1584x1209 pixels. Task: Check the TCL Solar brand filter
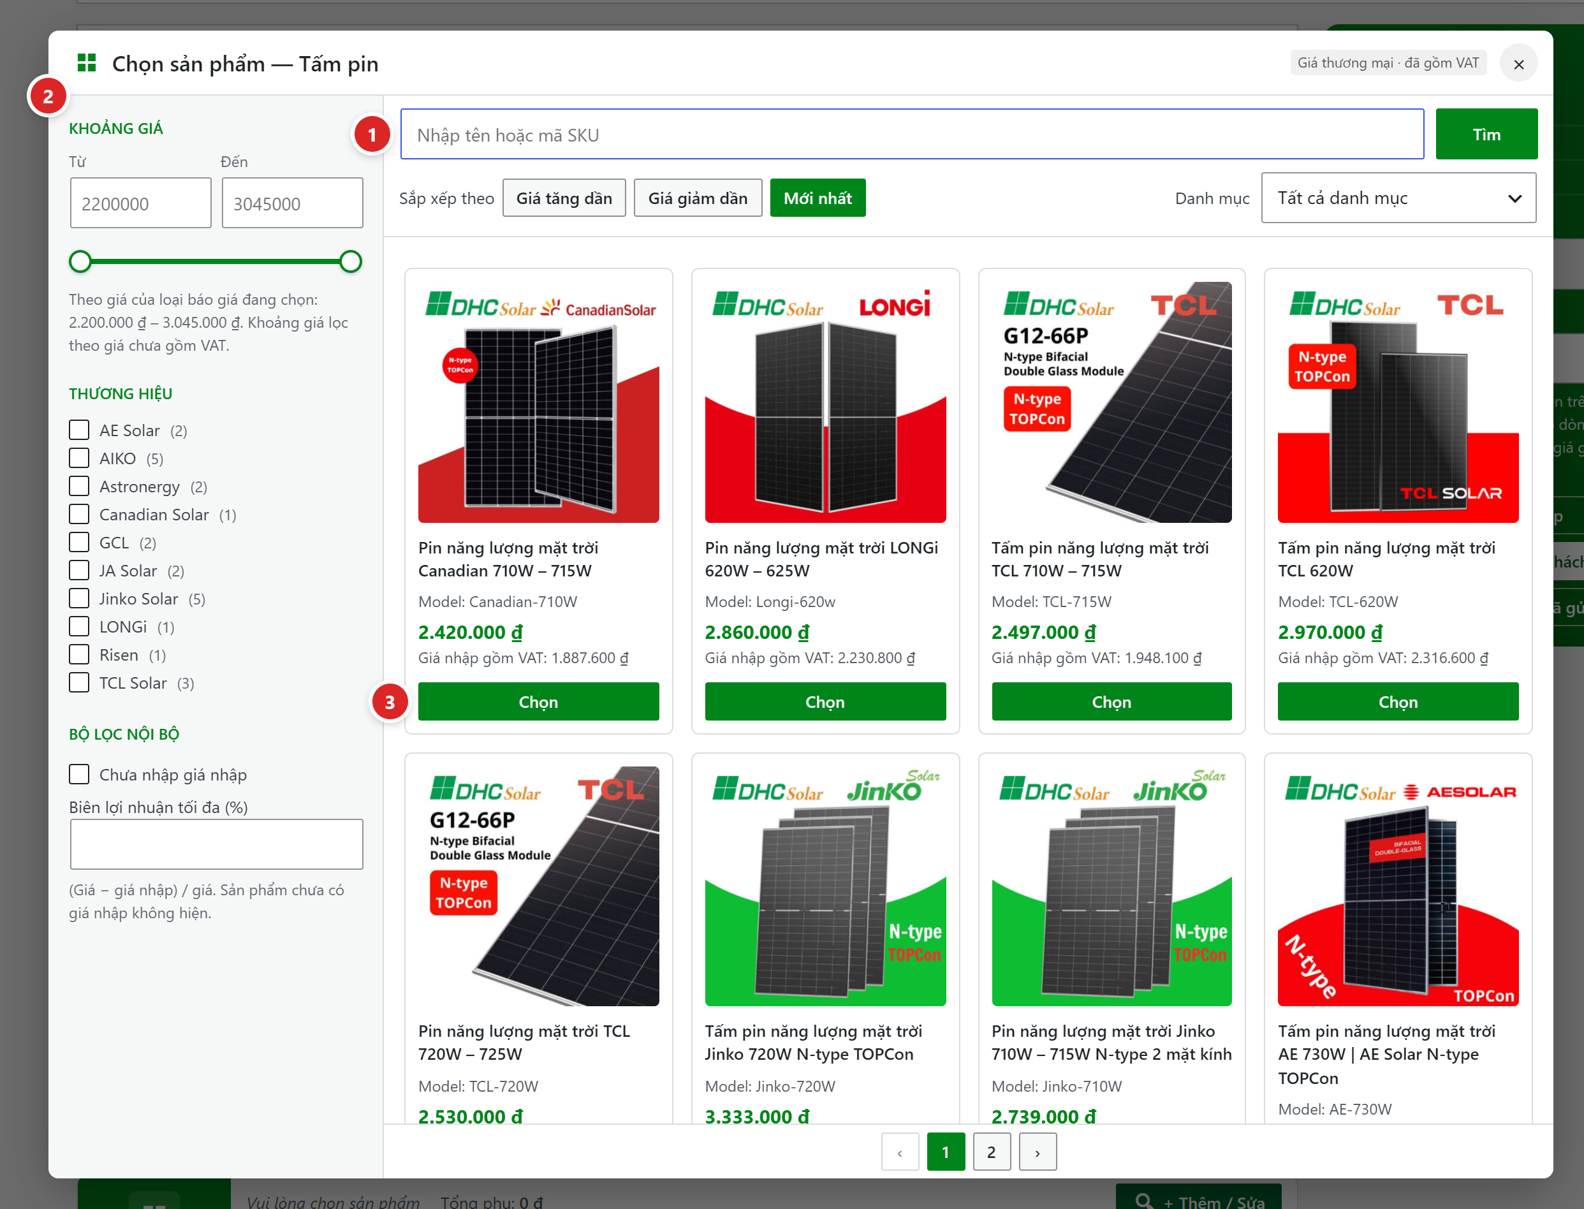coord(79,683)
